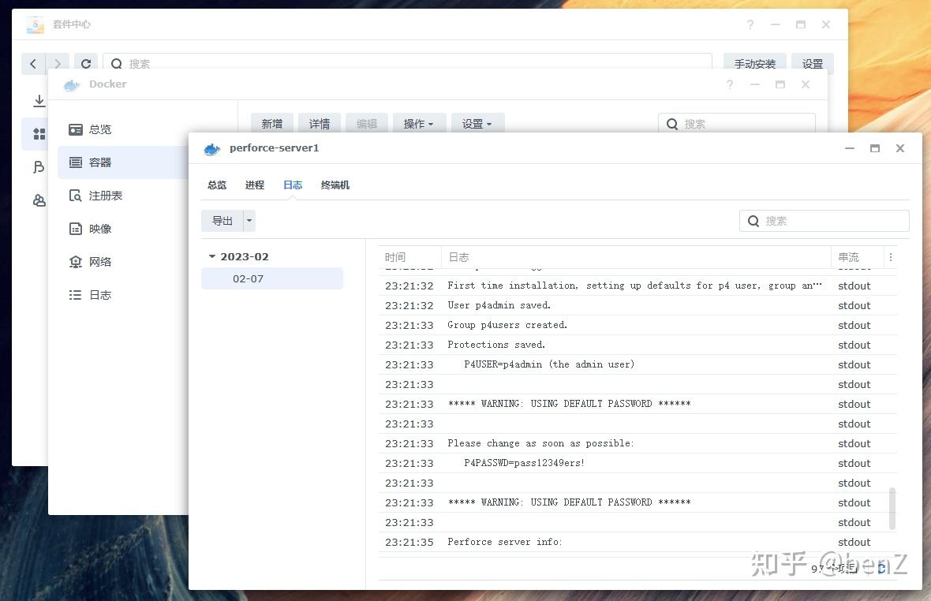
Task: Select the installed-packages grid icon in sidebar
Action: pyautogui.click(x=39, y=134)
